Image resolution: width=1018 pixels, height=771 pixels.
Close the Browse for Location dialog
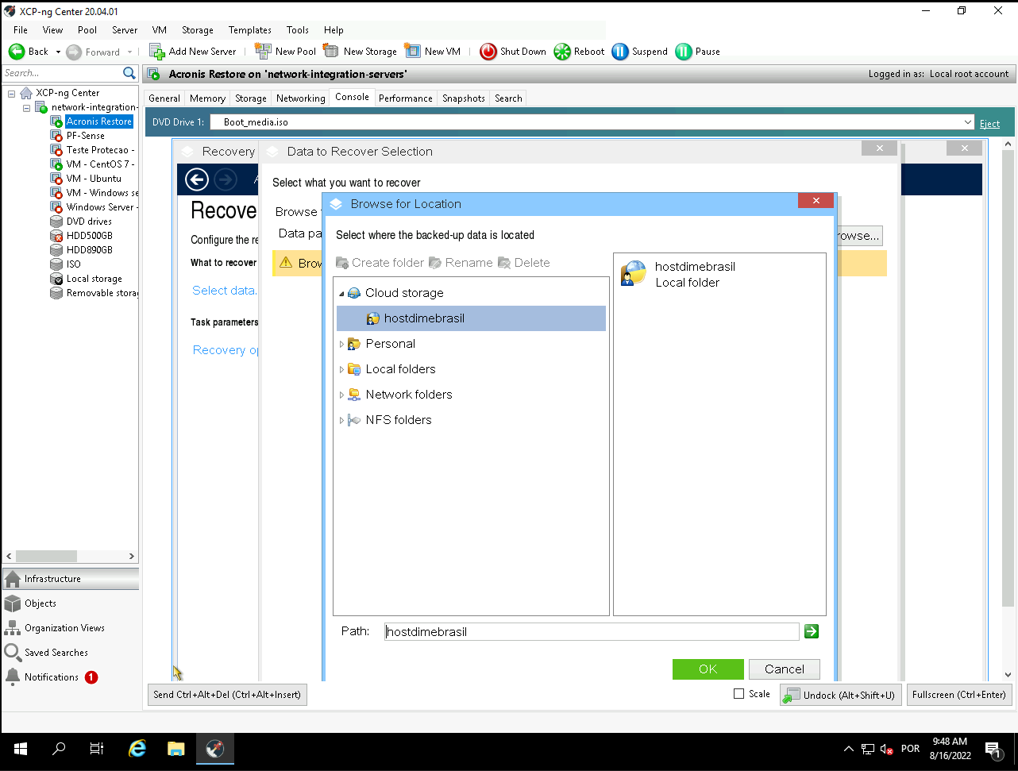tap(816, 202)
